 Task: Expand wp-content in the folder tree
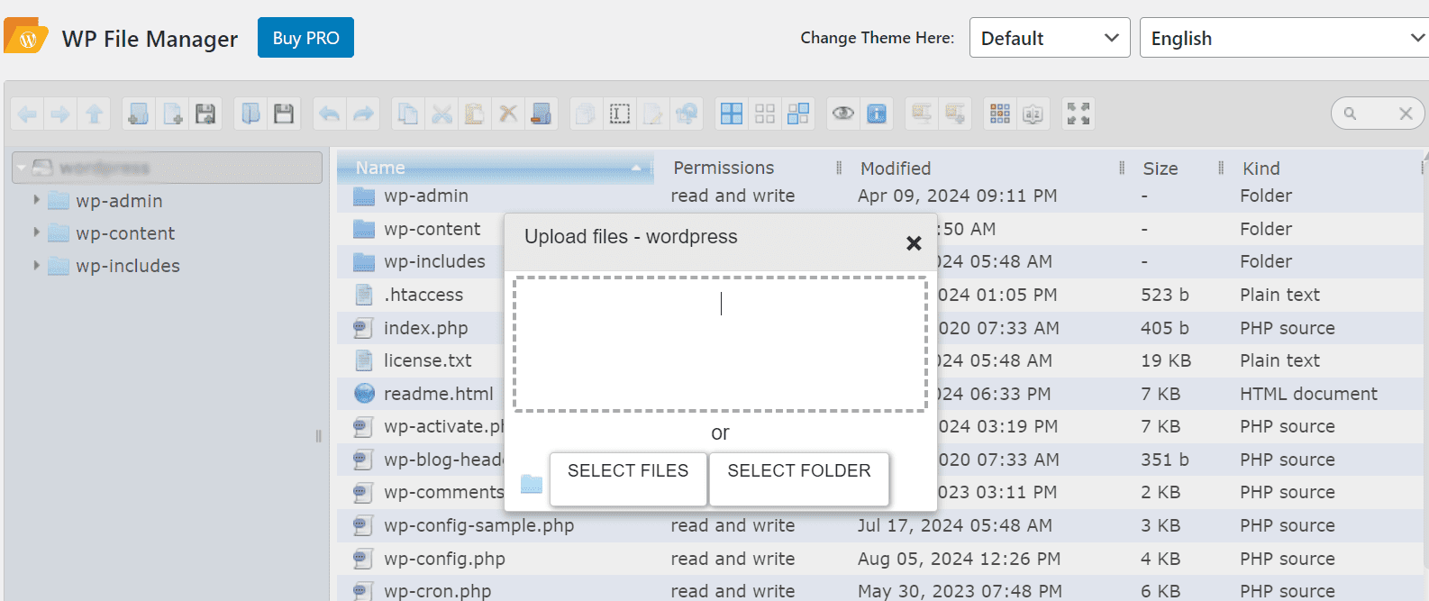(36, 232)
